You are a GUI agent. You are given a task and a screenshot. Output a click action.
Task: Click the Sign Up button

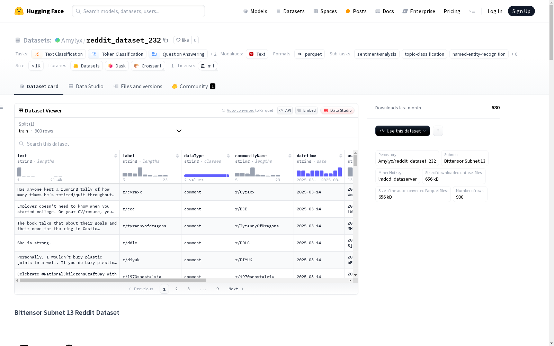point(521,11)
